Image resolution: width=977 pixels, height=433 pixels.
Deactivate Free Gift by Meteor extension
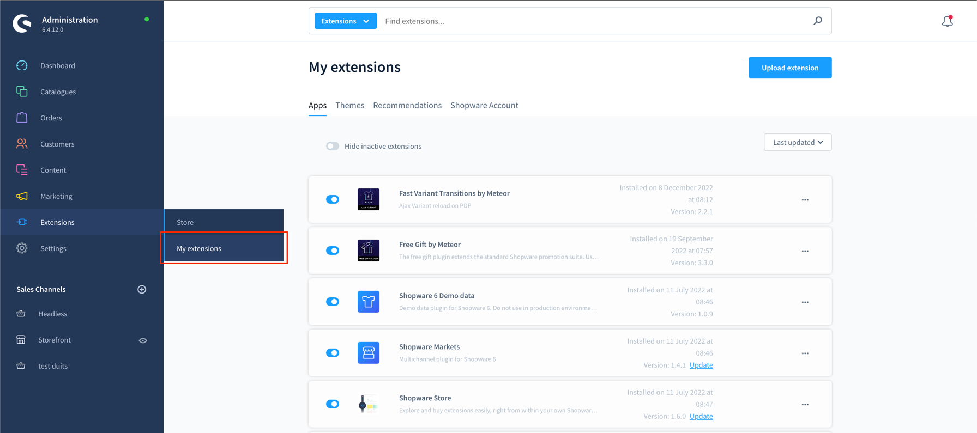coord(333,251)
